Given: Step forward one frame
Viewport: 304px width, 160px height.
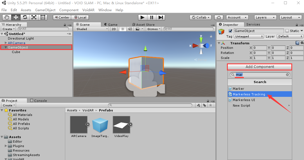Looking at the screenshot, I should tap(161, 17).
